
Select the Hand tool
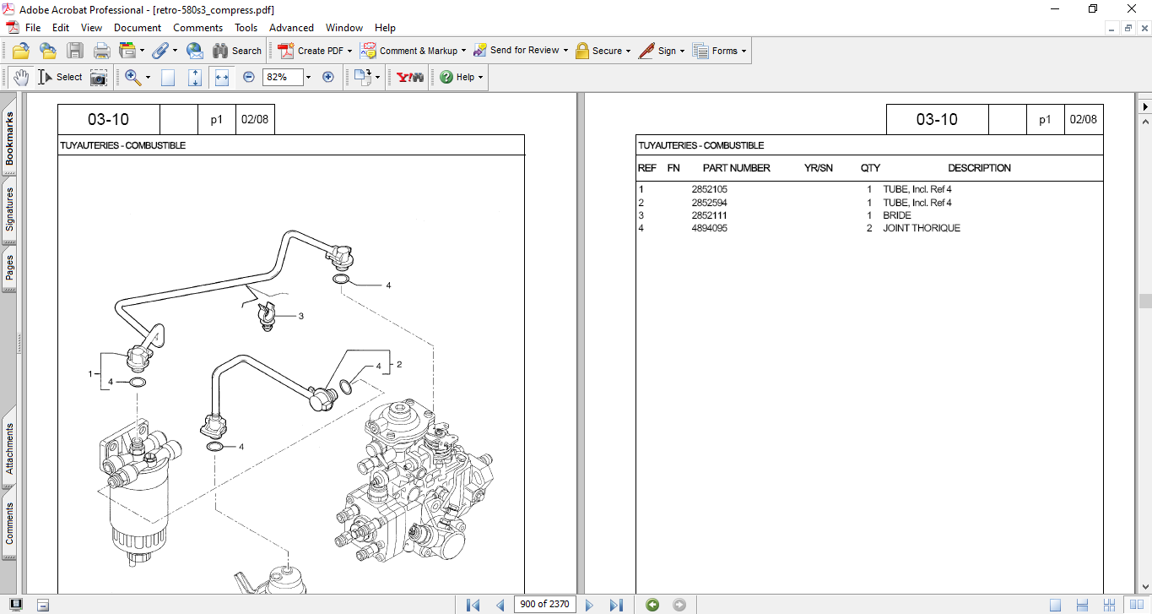pyautogui.click(x=20, y=77)
